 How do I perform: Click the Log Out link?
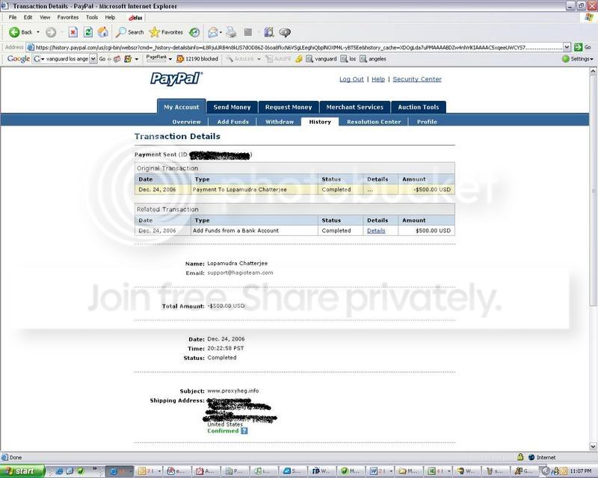[x=351, y=79]
